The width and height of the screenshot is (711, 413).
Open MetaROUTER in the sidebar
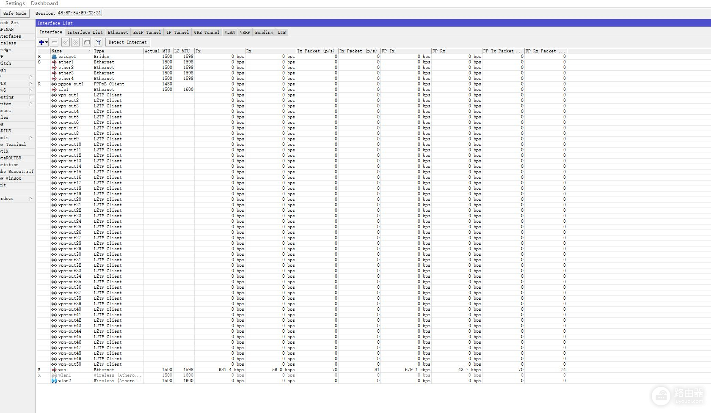point(11,158)
